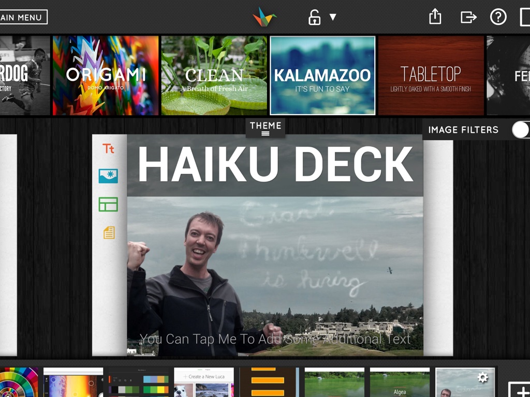Collapse the Theme drawer handle

(266, 128)
